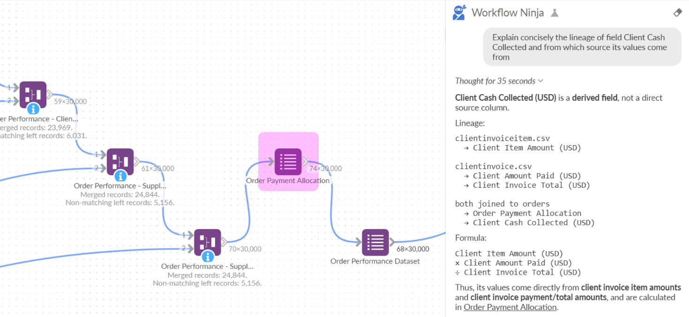This screenshot has height=317, width=689.
Task: Click the 'Order Performance Dataset' node label
Action: pos(375,261)
